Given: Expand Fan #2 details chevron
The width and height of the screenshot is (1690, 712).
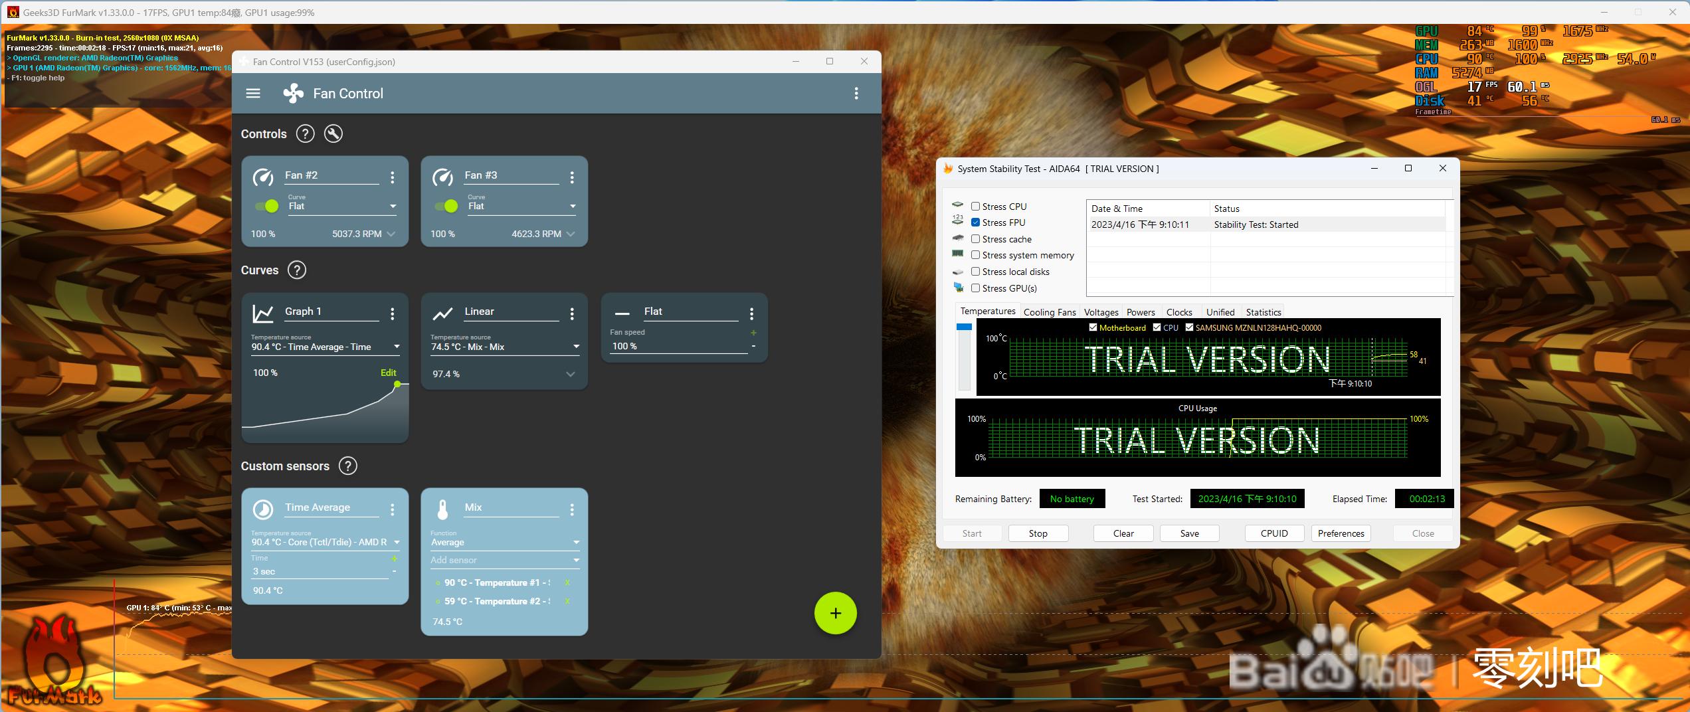Looking at the screenshot, I should 391,234.
